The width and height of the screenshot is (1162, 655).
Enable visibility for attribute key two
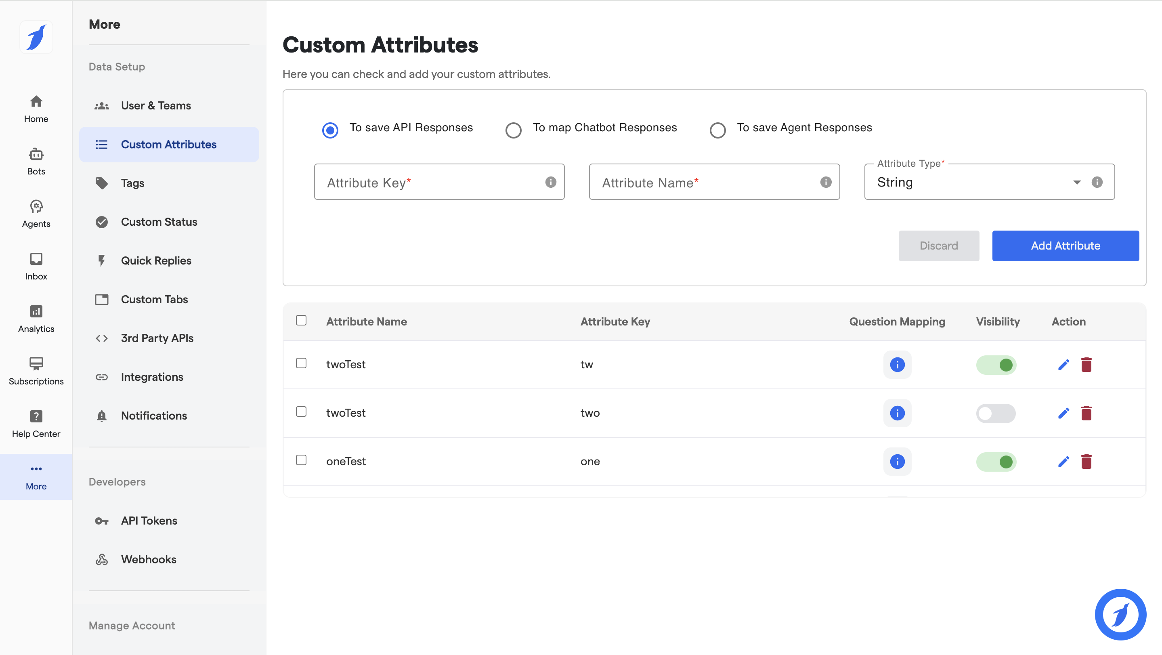point(995,413)
